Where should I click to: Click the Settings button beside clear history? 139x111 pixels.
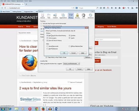[x=88, y=57]
